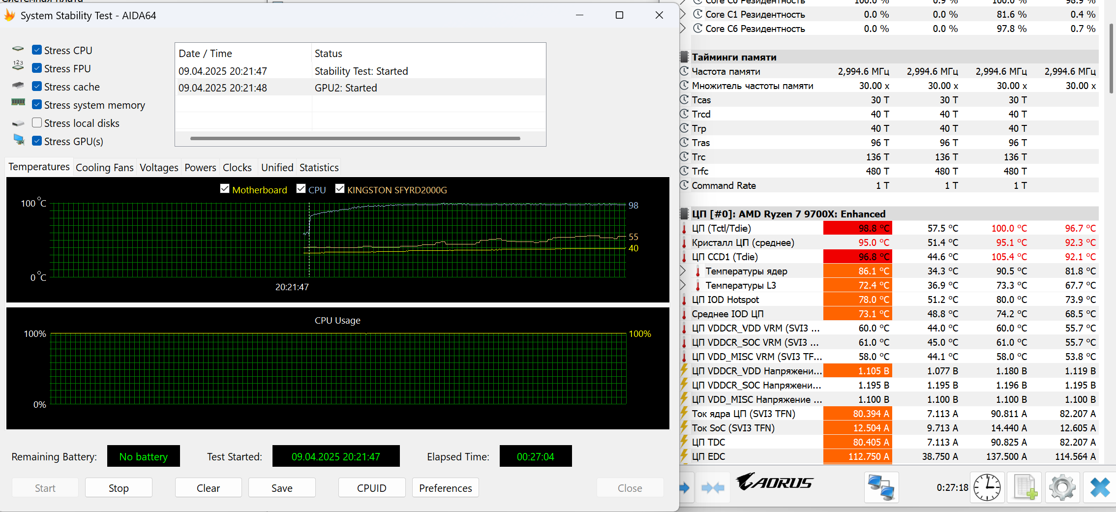Toggle the CPU graph legend checkbox
The width and height of the screenshot is (1116, 512).
coord(301,189)
